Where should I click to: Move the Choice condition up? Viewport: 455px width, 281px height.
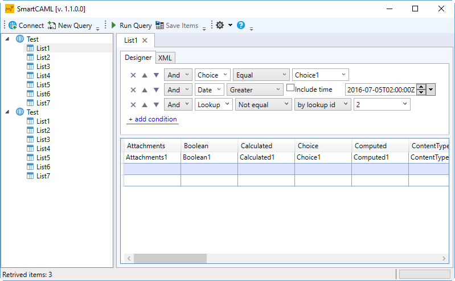[145, 75]
